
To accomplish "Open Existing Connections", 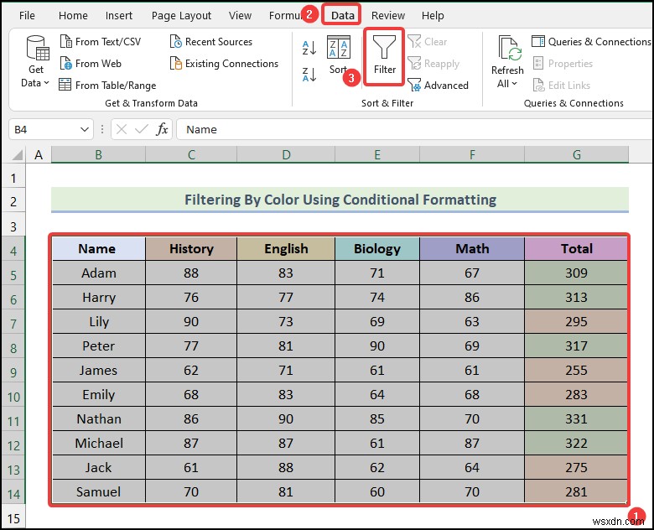I will pyautogui.click(x=224, y=64).
